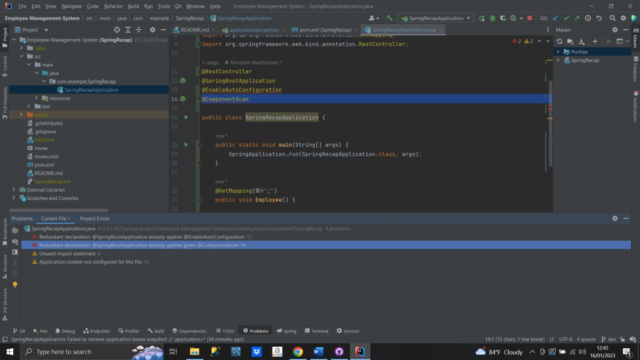Toggle the Commit tool window stripe button
The image size is (640, 360).
(x=5, y=67)
